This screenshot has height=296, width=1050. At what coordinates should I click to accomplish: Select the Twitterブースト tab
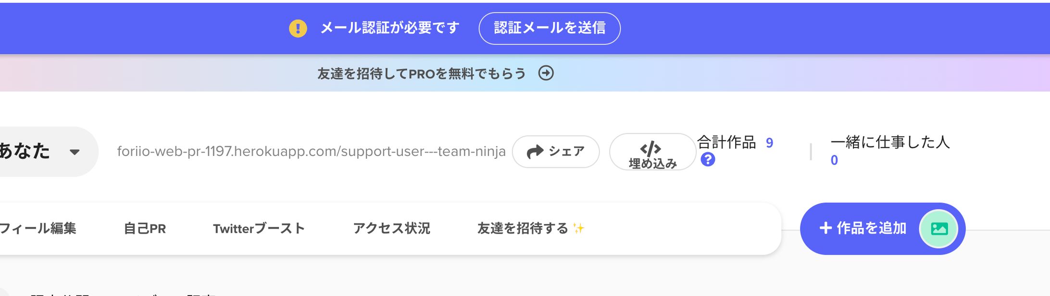(x=259, y=228)
